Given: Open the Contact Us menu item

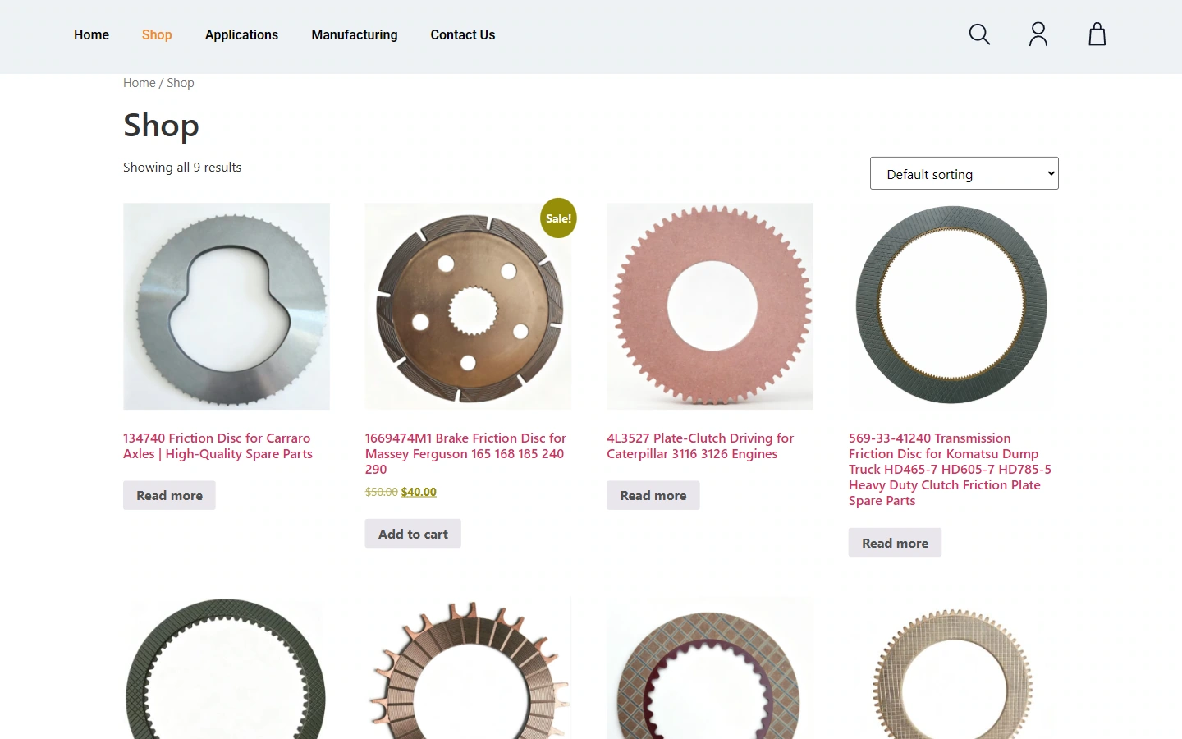Looking at the screenshot, I should [463, 34].
